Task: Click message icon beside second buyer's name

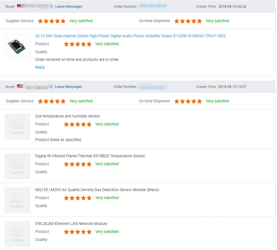Action: 51,86
